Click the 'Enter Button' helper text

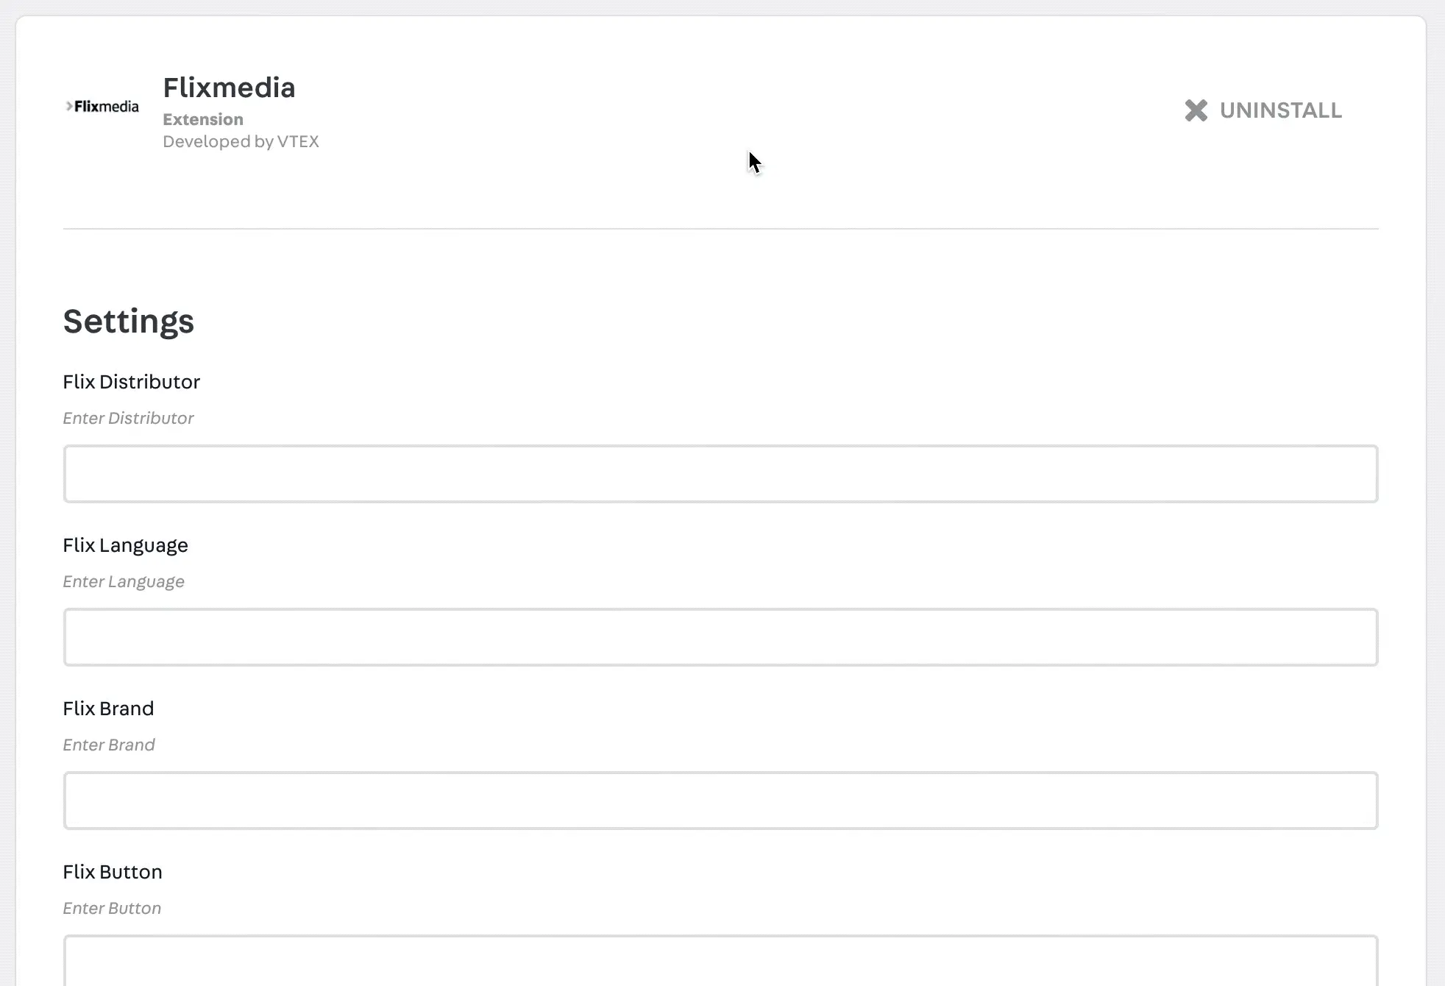111,908
